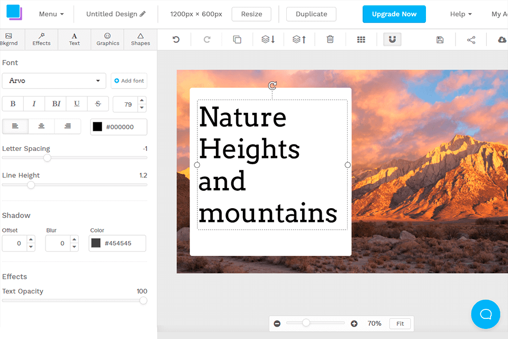Click the save floppy disk icon
This screenshot has width=508, height=339.
pyautogui.click(x=440, y=40)
